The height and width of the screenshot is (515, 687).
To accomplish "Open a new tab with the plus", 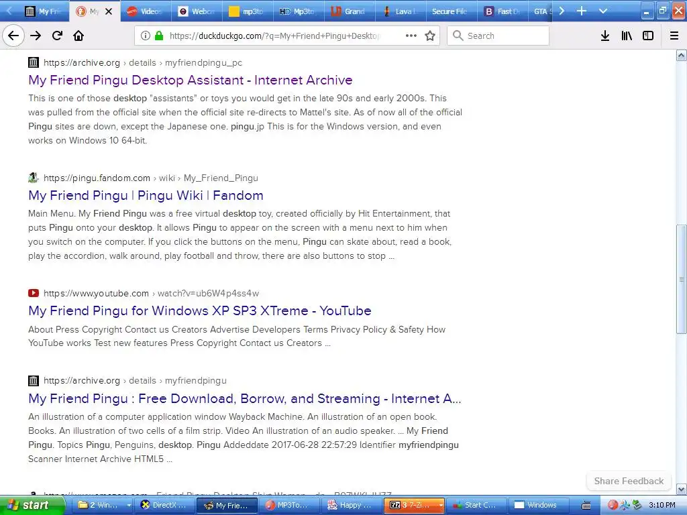I will click(582, 11).
